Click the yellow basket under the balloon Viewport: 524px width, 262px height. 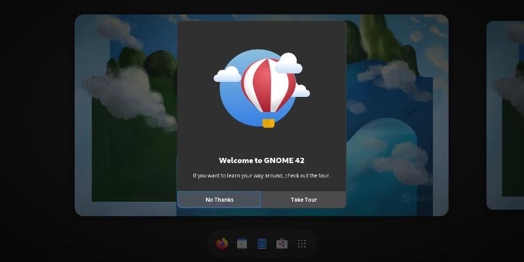268,122
